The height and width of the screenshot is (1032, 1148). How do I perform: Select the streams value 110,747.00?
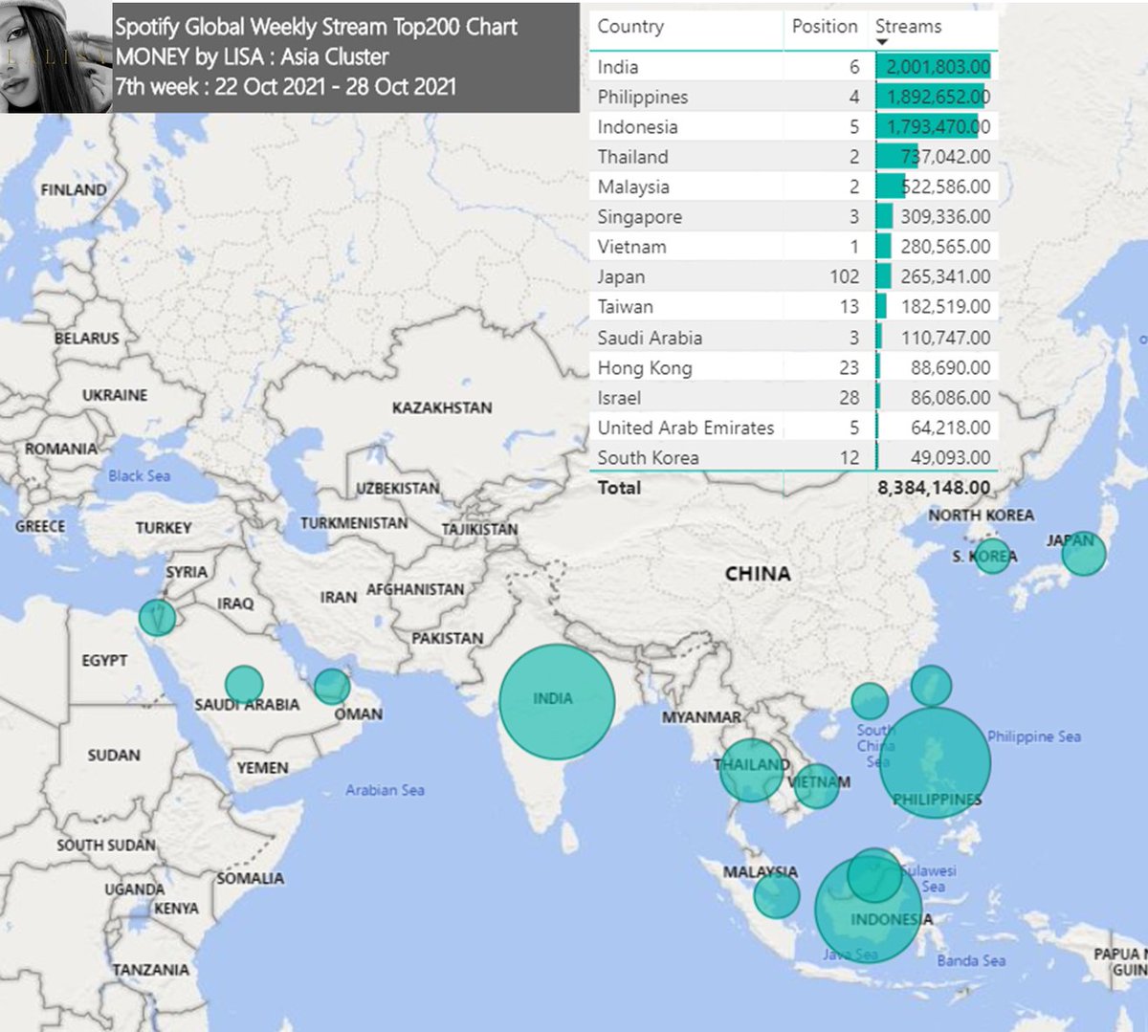pos(945,338)
